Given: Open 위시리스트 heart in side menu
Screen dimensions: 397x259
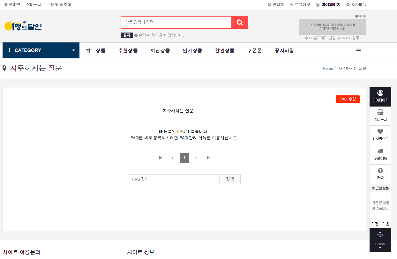Looking at the screenshot, I should 380,136.
